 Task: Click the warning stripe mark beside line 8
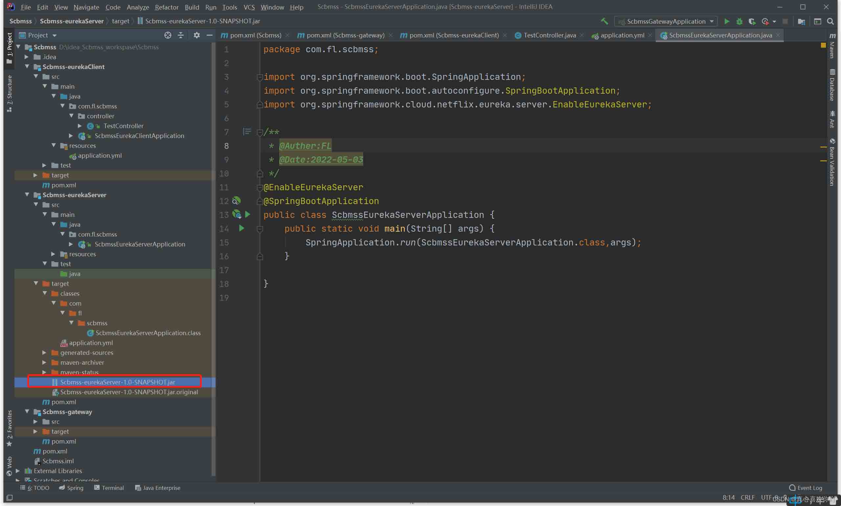[x=823, y=147]
